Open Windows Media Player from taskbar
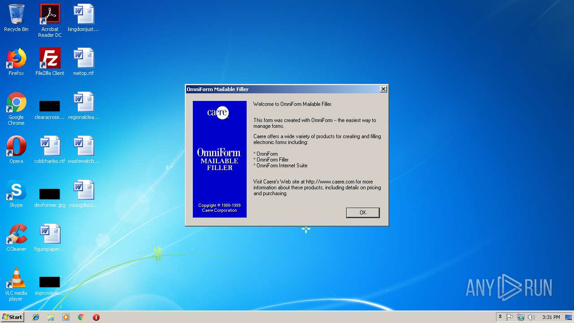 click(x=66, y=317)
